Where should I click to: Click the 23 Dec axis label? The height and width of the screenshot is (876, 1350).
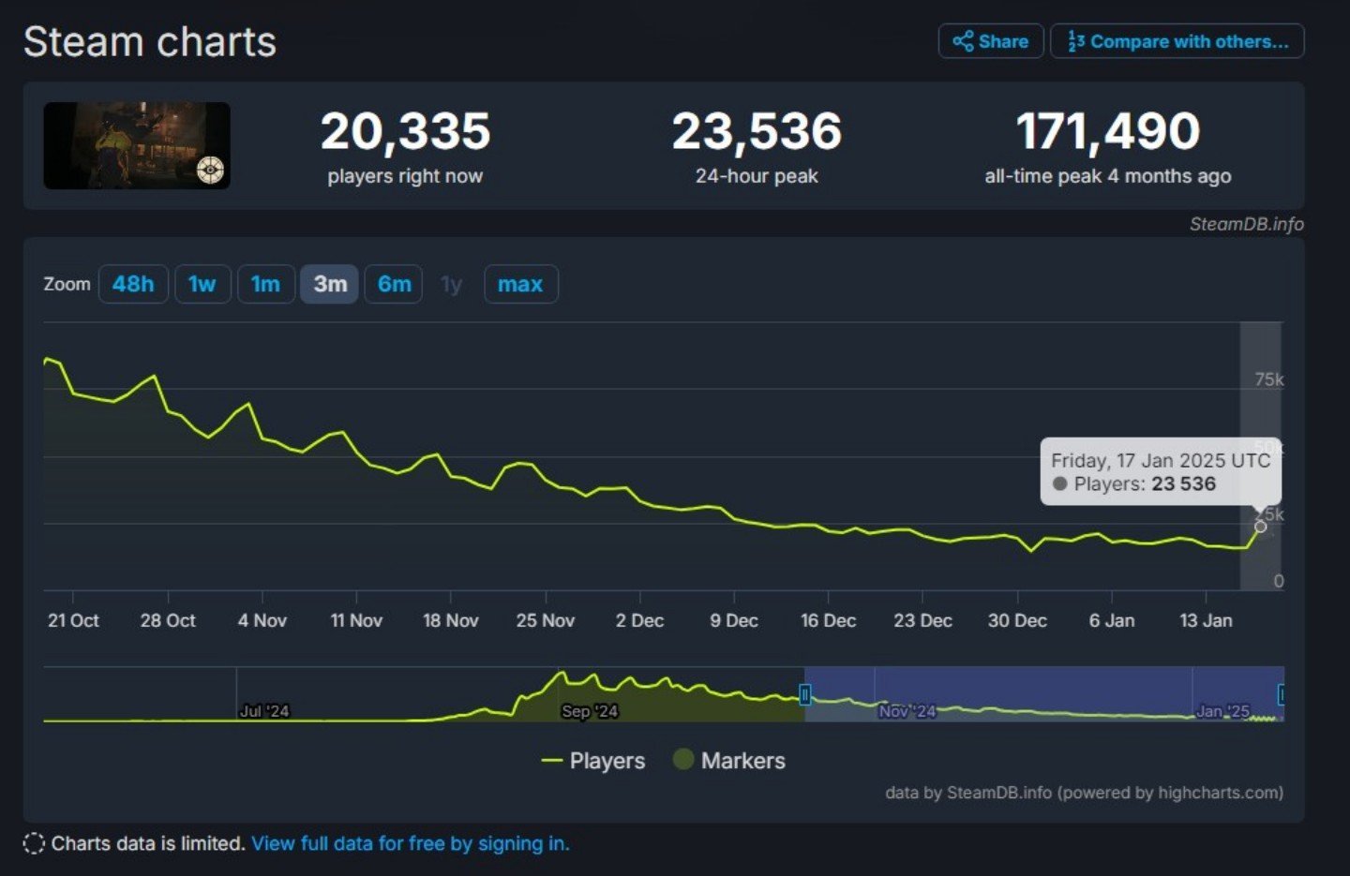(922, 620)
